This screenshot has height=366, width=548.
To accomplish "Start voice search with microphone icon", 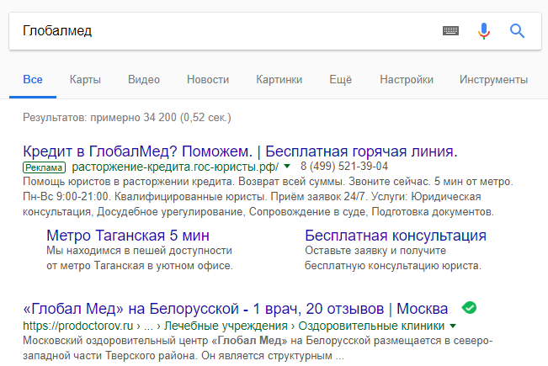I will point(484,31).
